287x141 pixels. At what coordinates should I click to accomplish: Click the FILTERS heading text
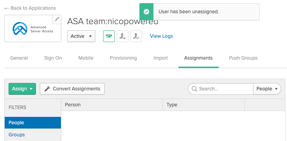click(x=18, y=108)
